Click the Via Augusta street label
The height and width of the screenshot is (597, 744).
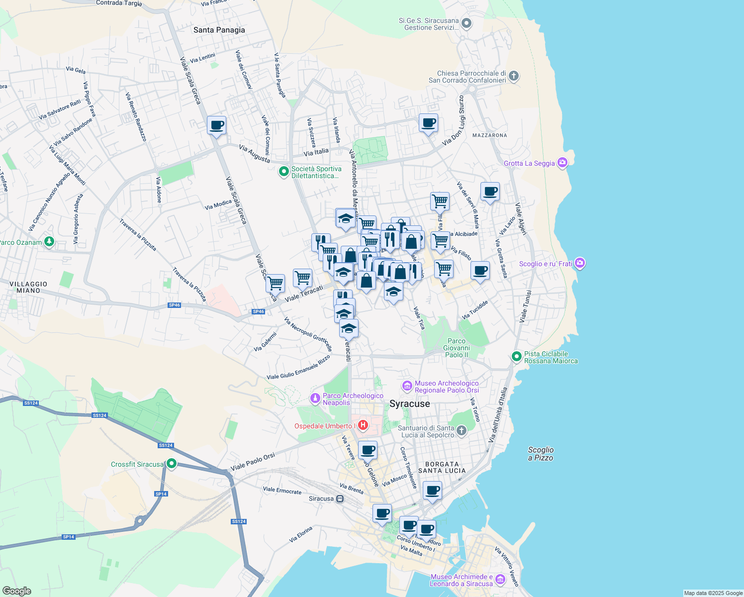pos(255,154)
